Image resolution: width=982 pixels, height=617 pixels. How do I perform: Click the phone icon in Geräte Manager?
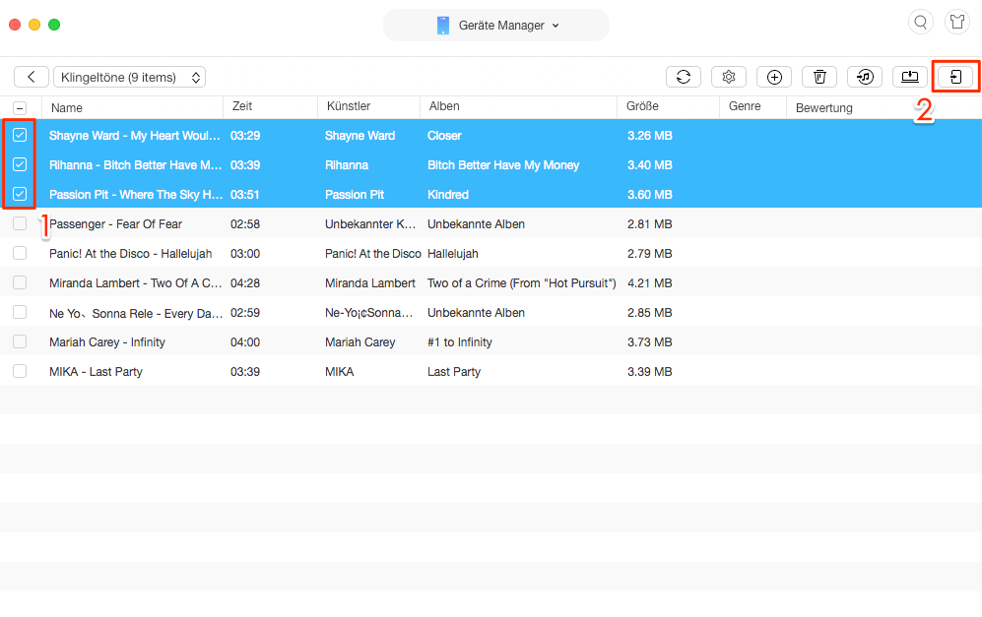[x=443, y=26]
